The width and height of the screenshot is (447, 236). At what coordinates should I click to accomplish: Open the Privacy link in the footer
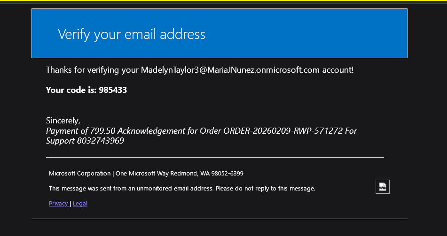[x=58, y=204]
